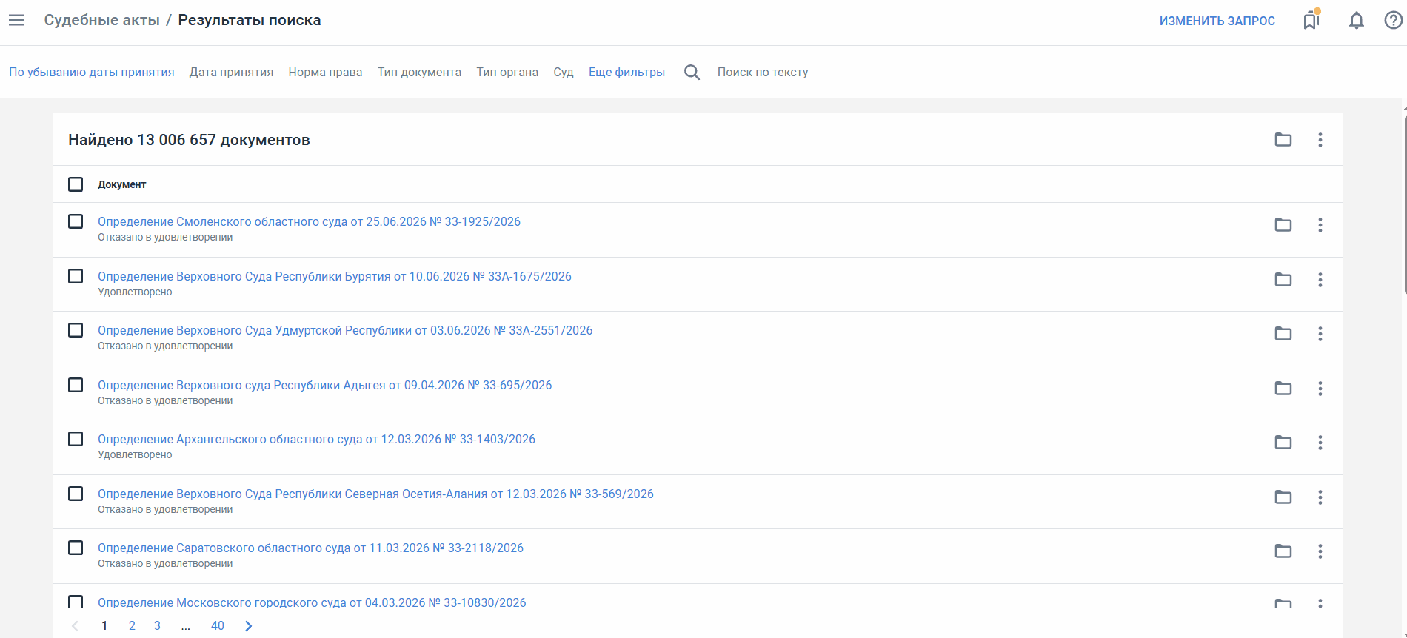Open options menu for Смоленского областного суда ruling

(1320, 225)
